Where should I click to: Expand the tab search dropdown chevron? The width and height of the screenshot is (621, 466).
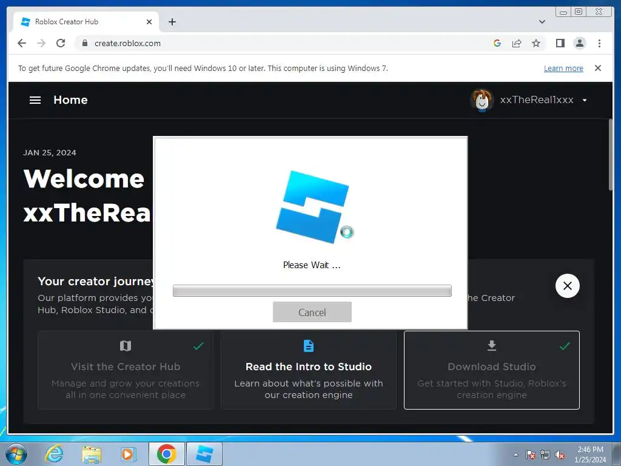pyautogui.click(x=542, y=22)
